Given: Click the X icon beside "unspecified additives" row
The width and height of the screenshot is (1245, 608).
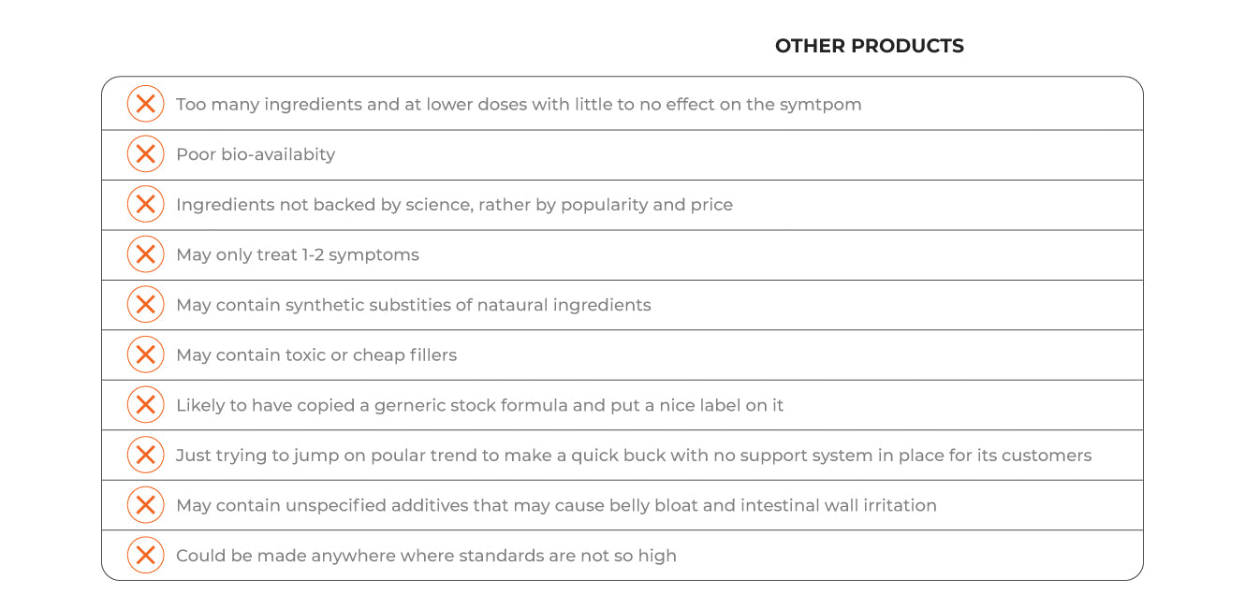Looking at the screenshot, I should point(145,505).
